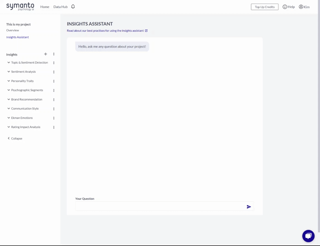Click the Insights sidebar heading
320x246 pixels.
coord(12,55)
